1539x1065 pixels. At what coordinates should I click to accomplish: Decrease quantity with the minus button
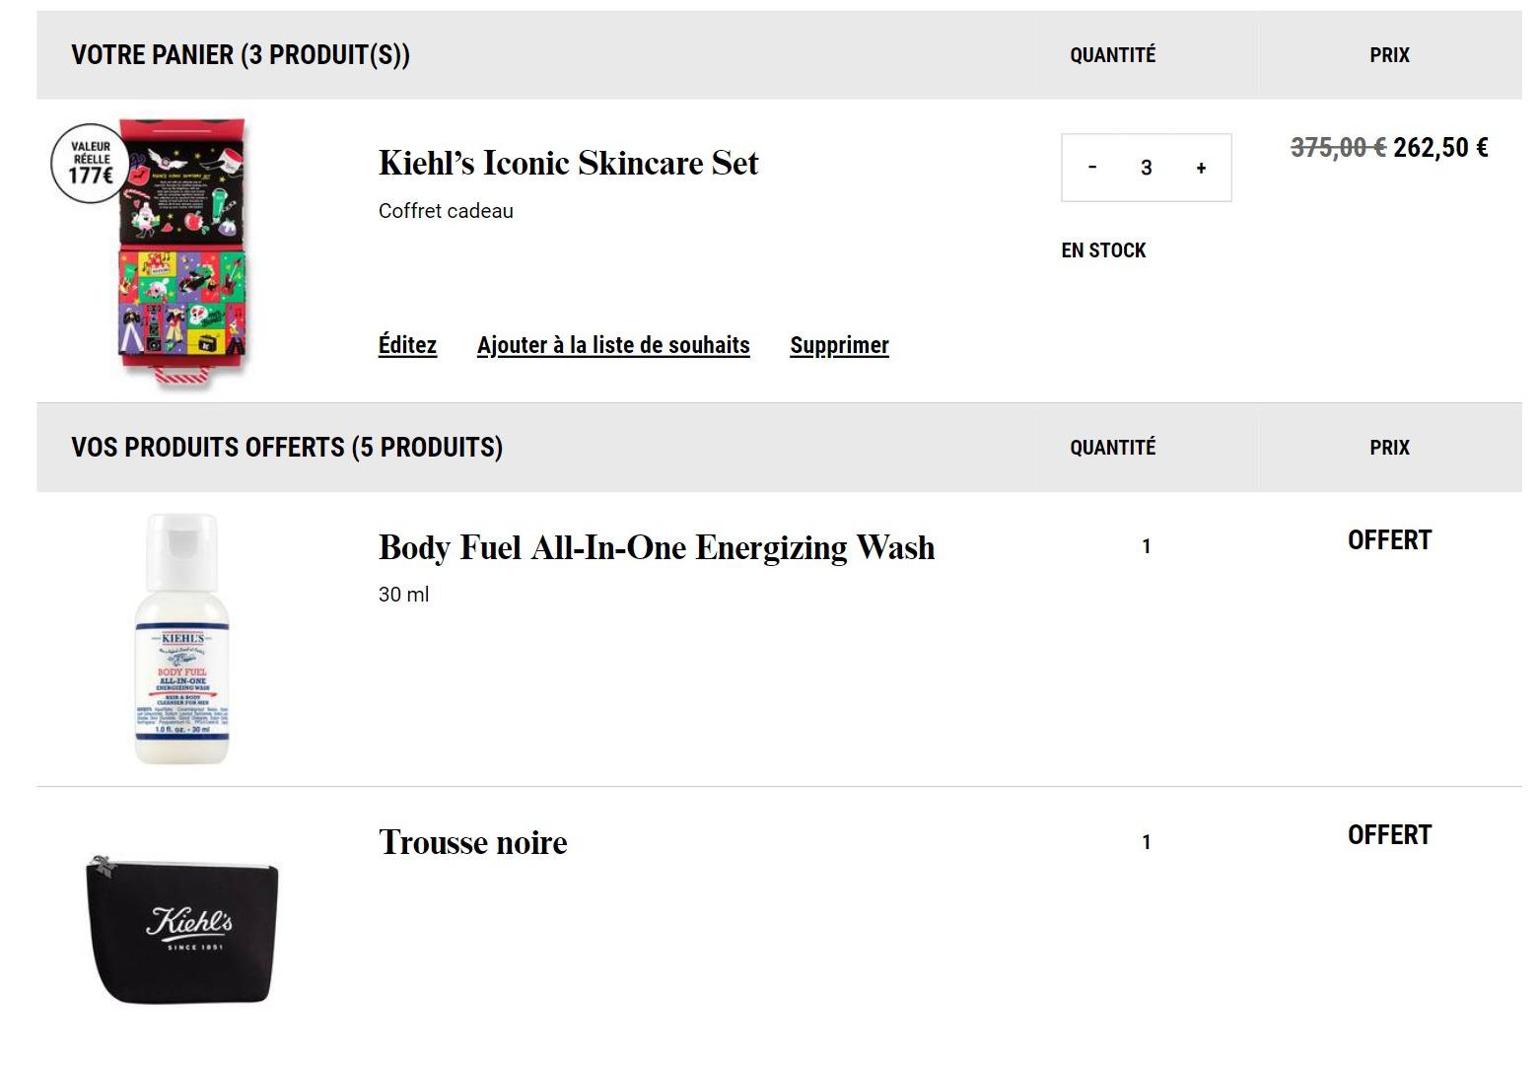point(1091,168)
